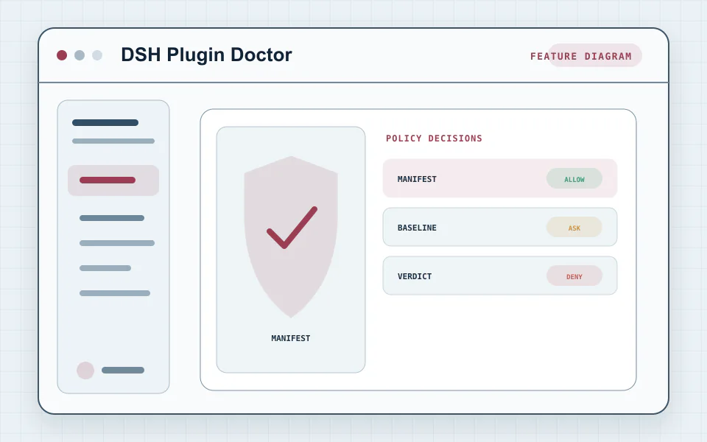Click the first gray sidebar item below highlighted one
Image resolution: width=707 pixels, height=442 pixels.
point(112,218)
